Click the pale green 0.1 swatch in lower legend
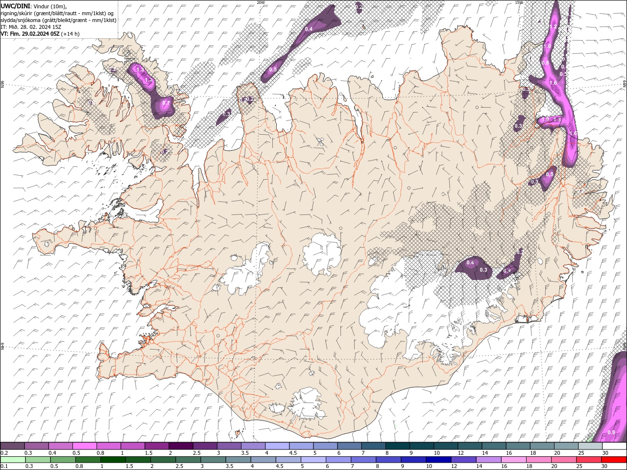The image size is (627, 470). click(13, 460)
